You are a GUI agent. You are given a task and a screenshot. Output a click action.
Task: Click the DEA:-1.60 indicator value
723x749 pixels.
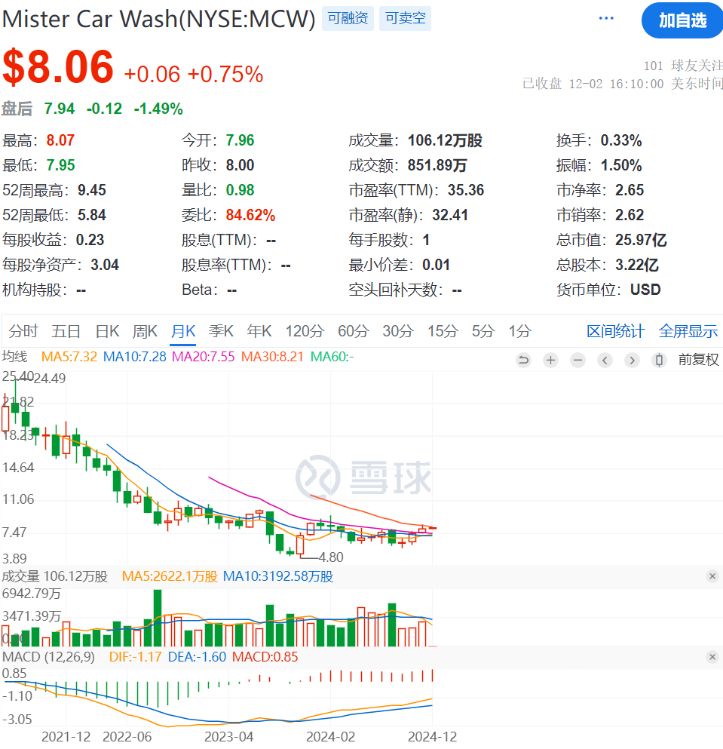197,657
